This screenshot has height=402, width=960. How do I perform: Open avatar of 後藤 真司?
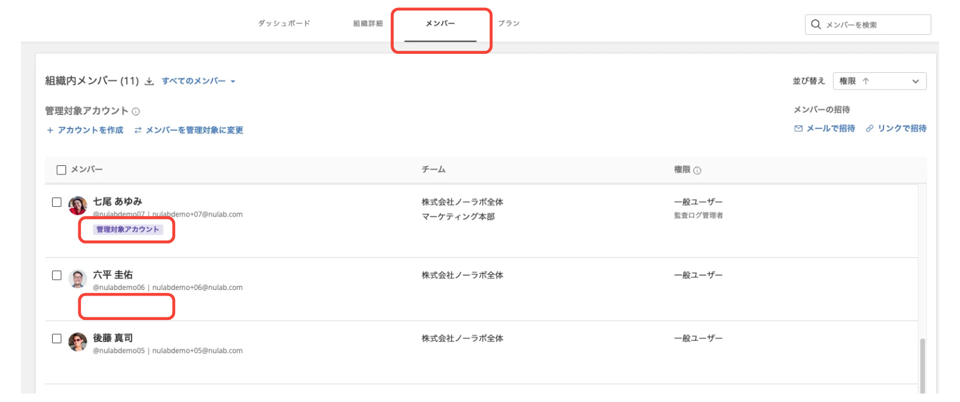click(78, 342)
